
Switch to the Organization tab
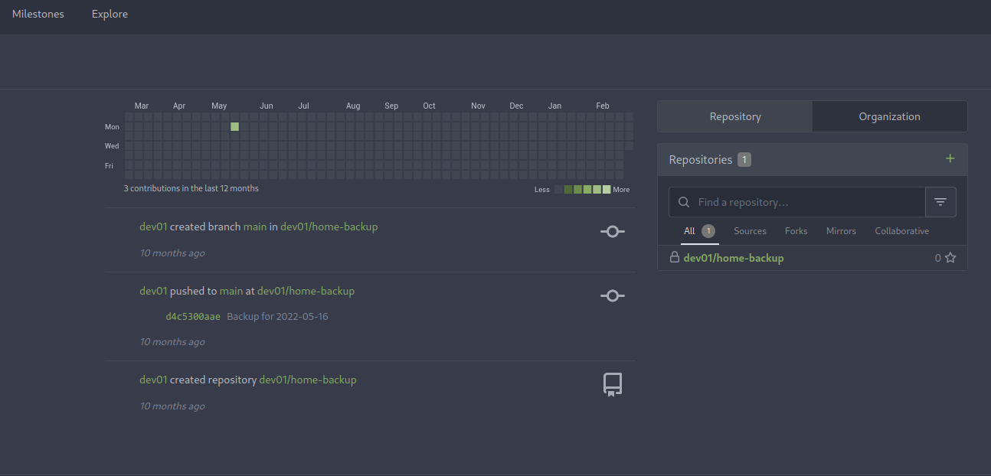(889, 116)
